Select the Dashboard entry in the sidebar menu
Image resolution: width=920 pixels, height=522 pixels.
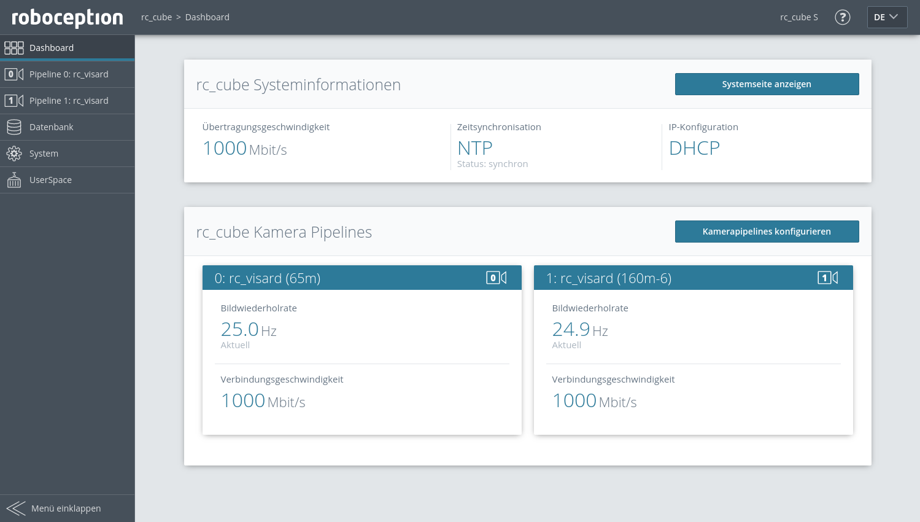(x=52, y=47)
